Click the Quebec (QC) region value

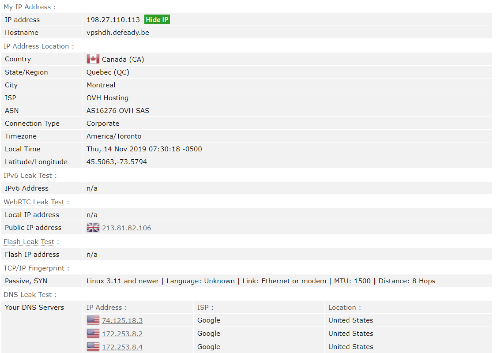click(108, 72)
